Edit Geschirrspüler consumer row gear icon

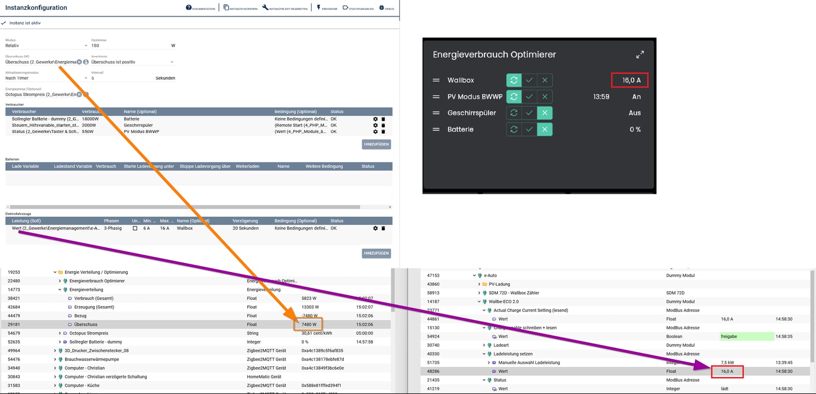coord(375,125)
